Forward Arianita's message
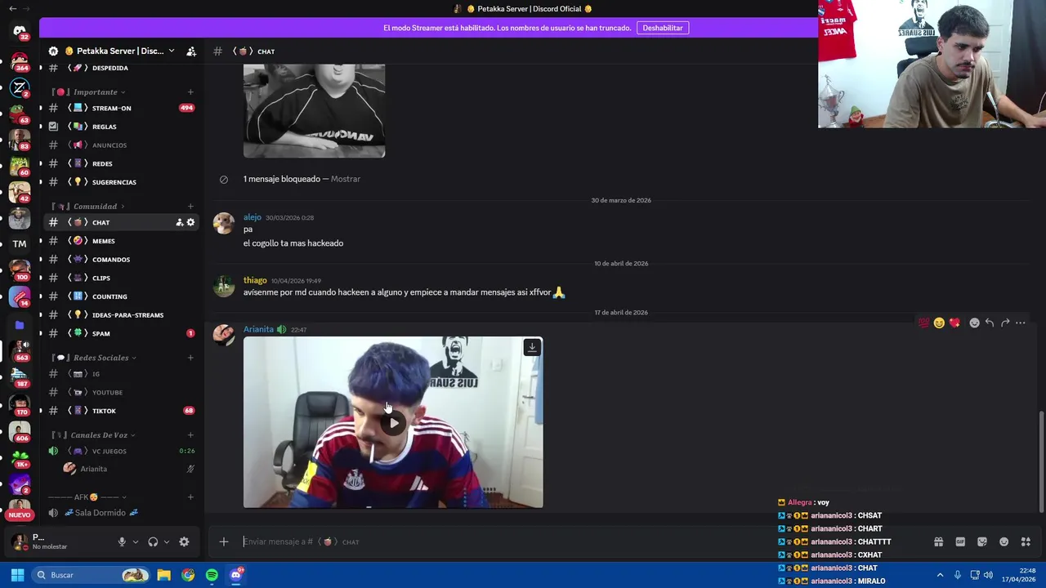Image resolution: width=1046 pixels, height=588 pixels. point(1005,323)
